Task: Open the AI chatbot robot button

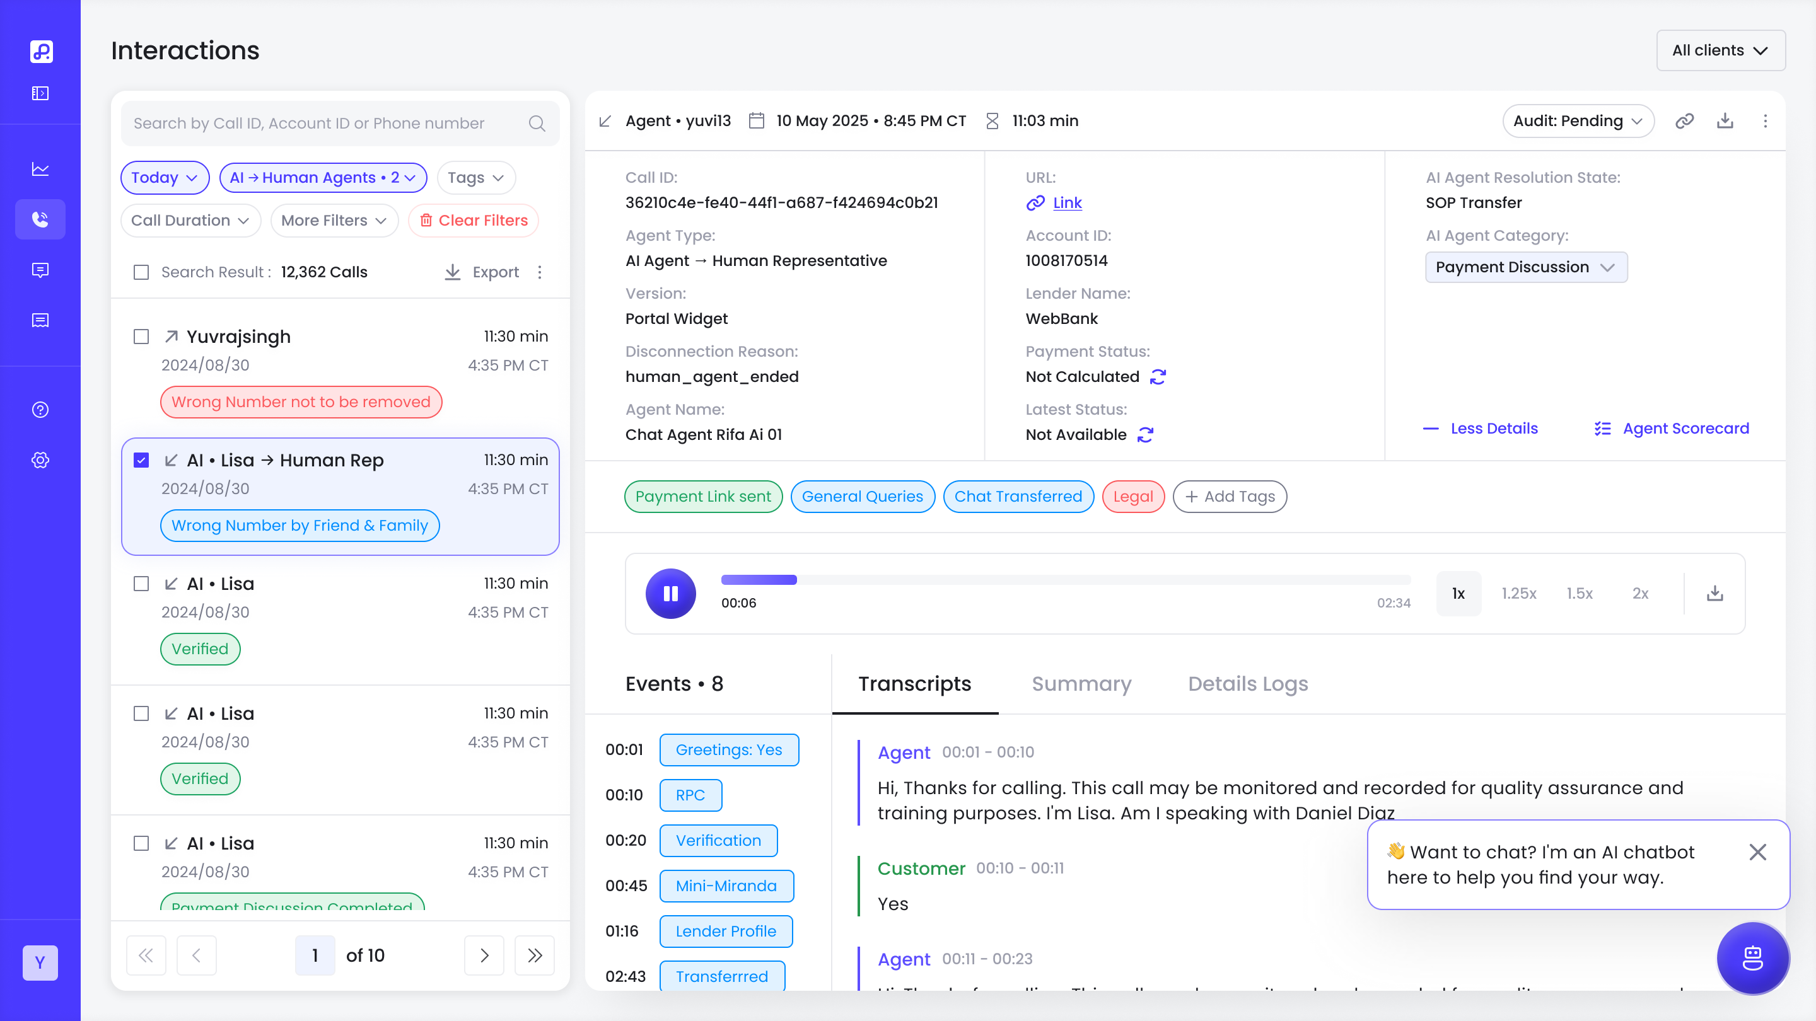Action: click(1752, 958)
